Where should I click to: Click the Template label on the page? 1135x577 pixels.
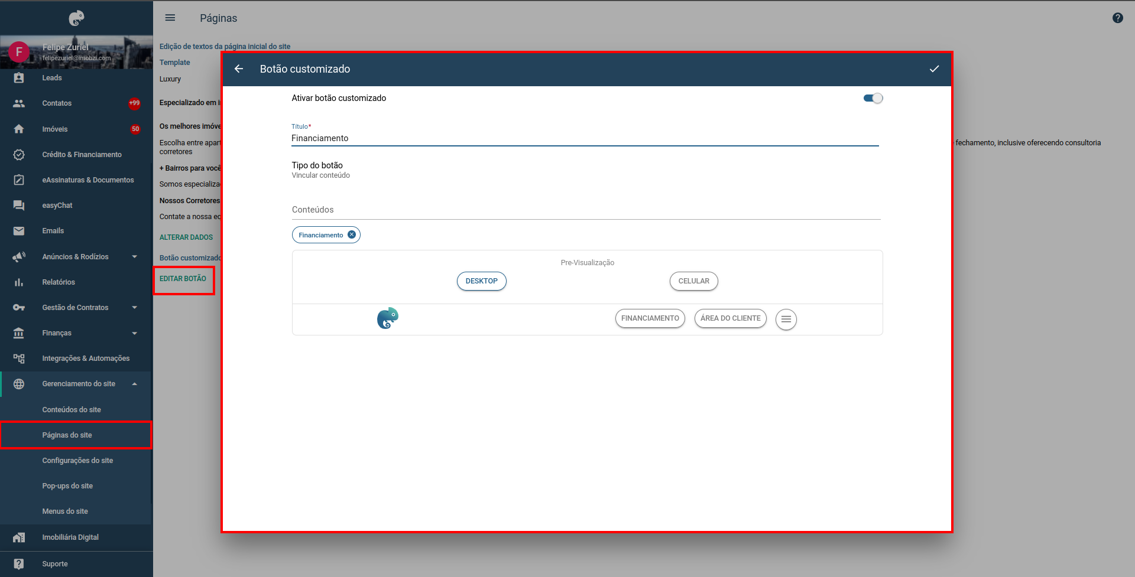tap(175, 63)
